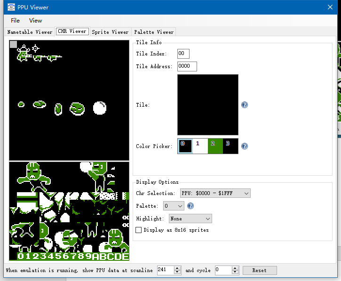Click the letter A tile in lower CHR bank
Viewport: 341px width, 281px height.
click(95, 257)
